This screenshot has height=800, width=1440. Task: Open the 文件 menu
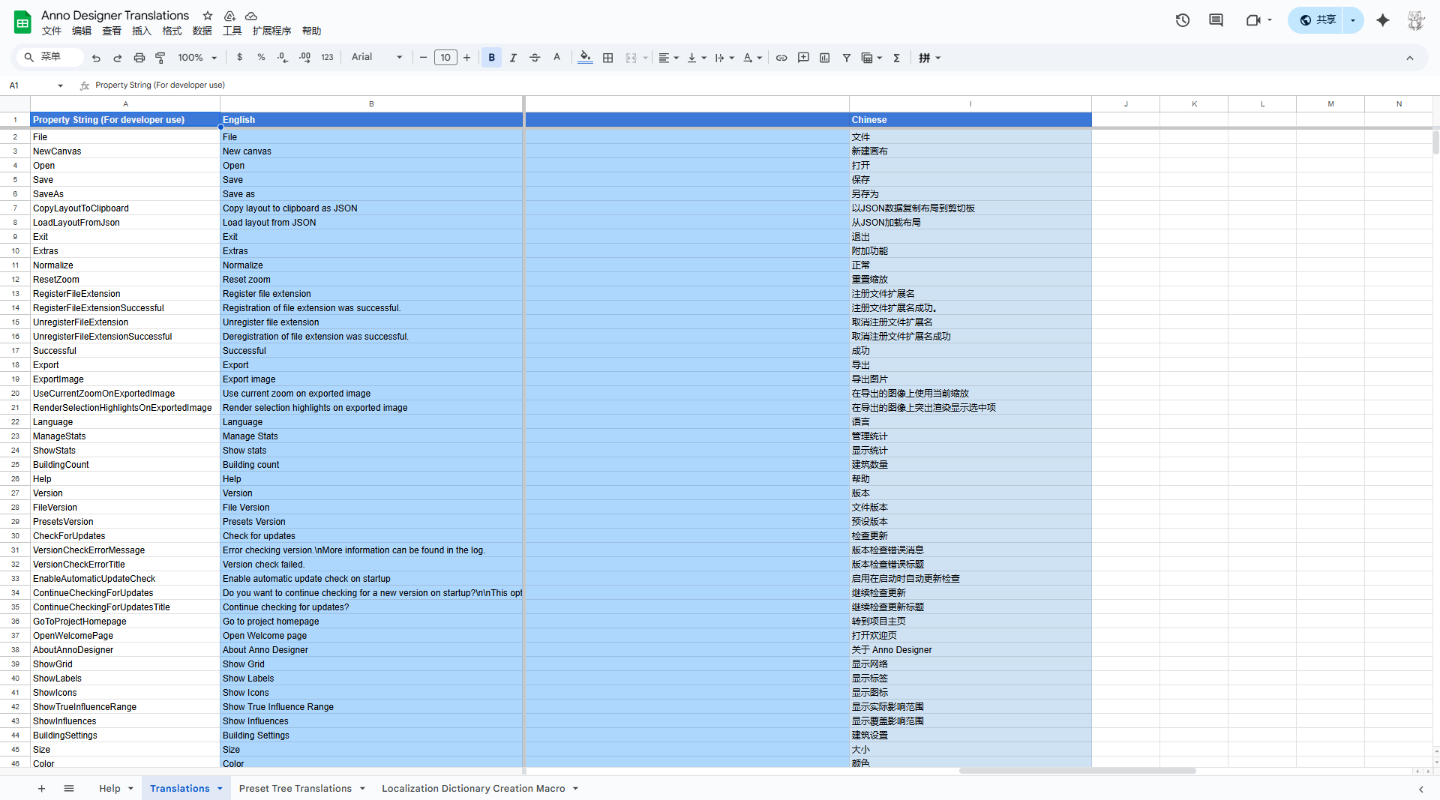[52, 31]
